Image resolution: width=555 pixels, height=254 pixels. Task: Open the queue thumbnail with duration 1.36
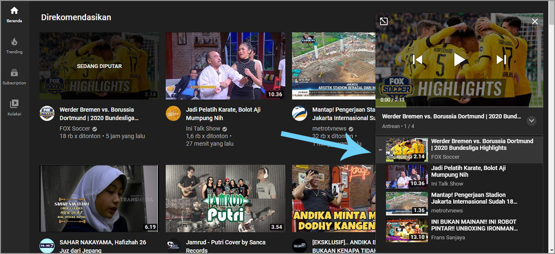[407, 204]
